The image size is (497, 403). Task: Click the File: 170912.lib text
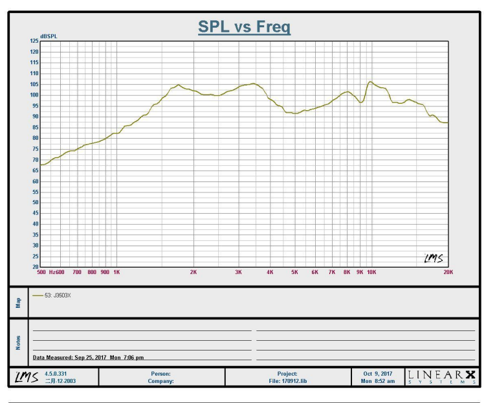[x=287, y=381]
